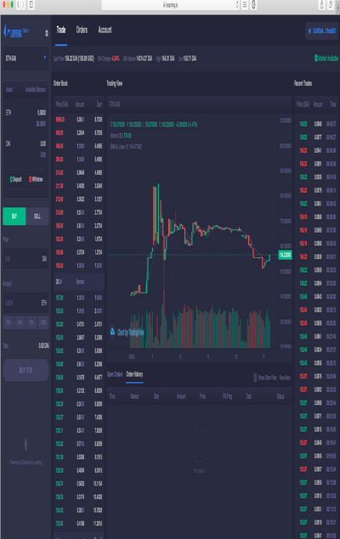Click the Safari reader view icon
The width and height of the screenshot is (340, 539).
pyautogui.click(x=245, y=5)
